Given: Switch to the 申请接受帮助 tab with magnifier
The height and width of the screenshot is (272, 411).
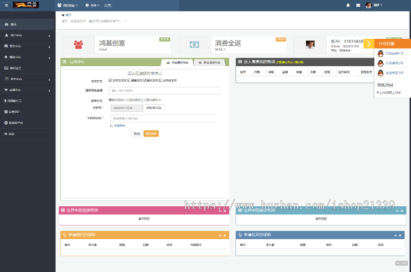Looking at the screenshot, I should click(210, 63).
